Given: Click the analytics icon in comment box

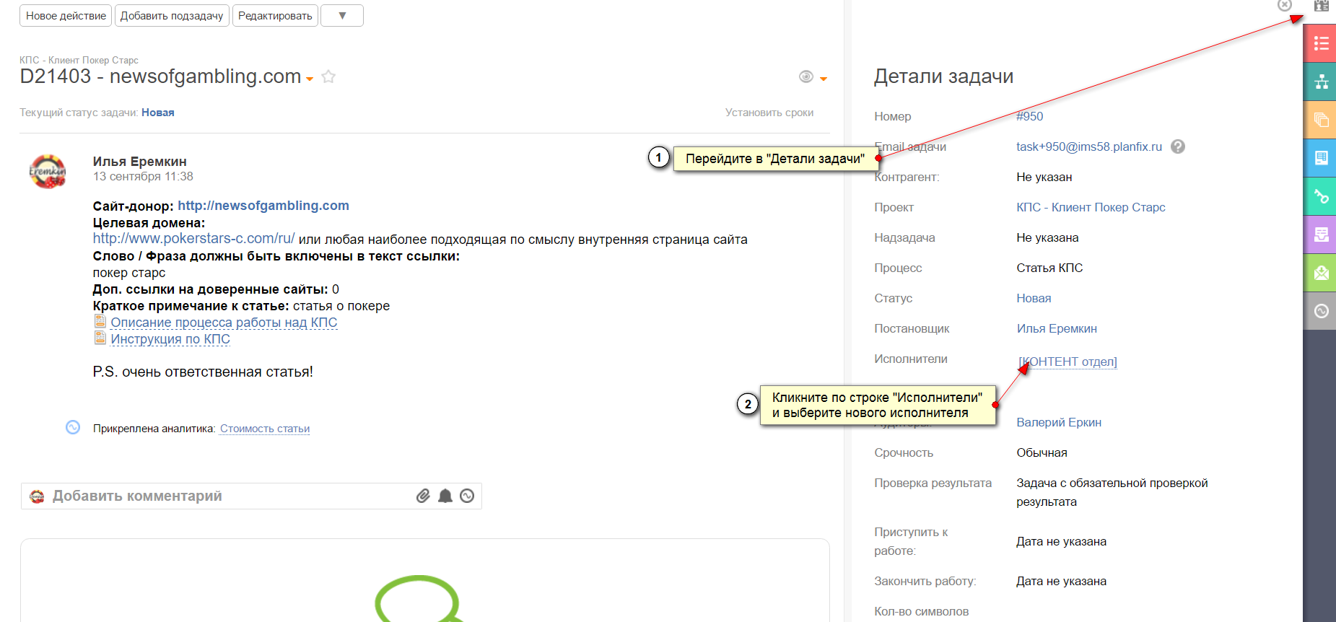Looking at the screenshot, I should tap(467, 496).
